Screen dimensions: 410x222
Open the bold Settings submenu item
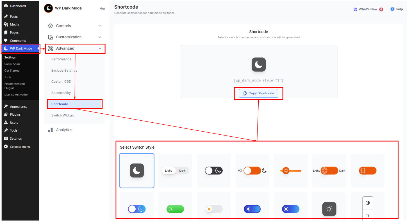[10, 57]
